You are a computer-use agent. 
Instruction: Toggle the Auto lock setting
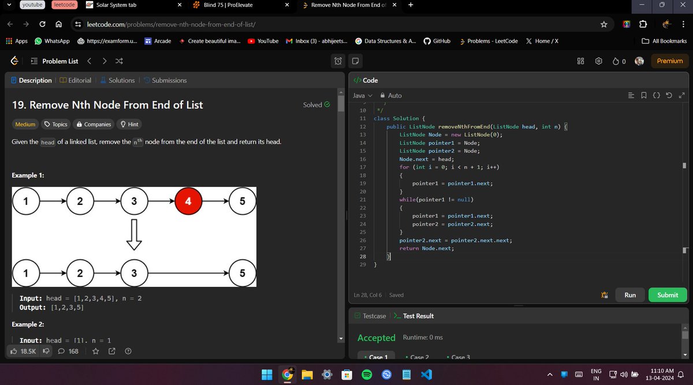click(391, 95)
